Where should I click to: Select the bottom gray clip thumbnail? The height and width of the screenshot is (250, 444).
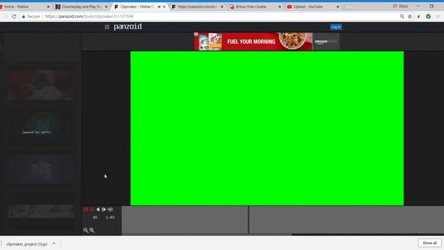42,211
